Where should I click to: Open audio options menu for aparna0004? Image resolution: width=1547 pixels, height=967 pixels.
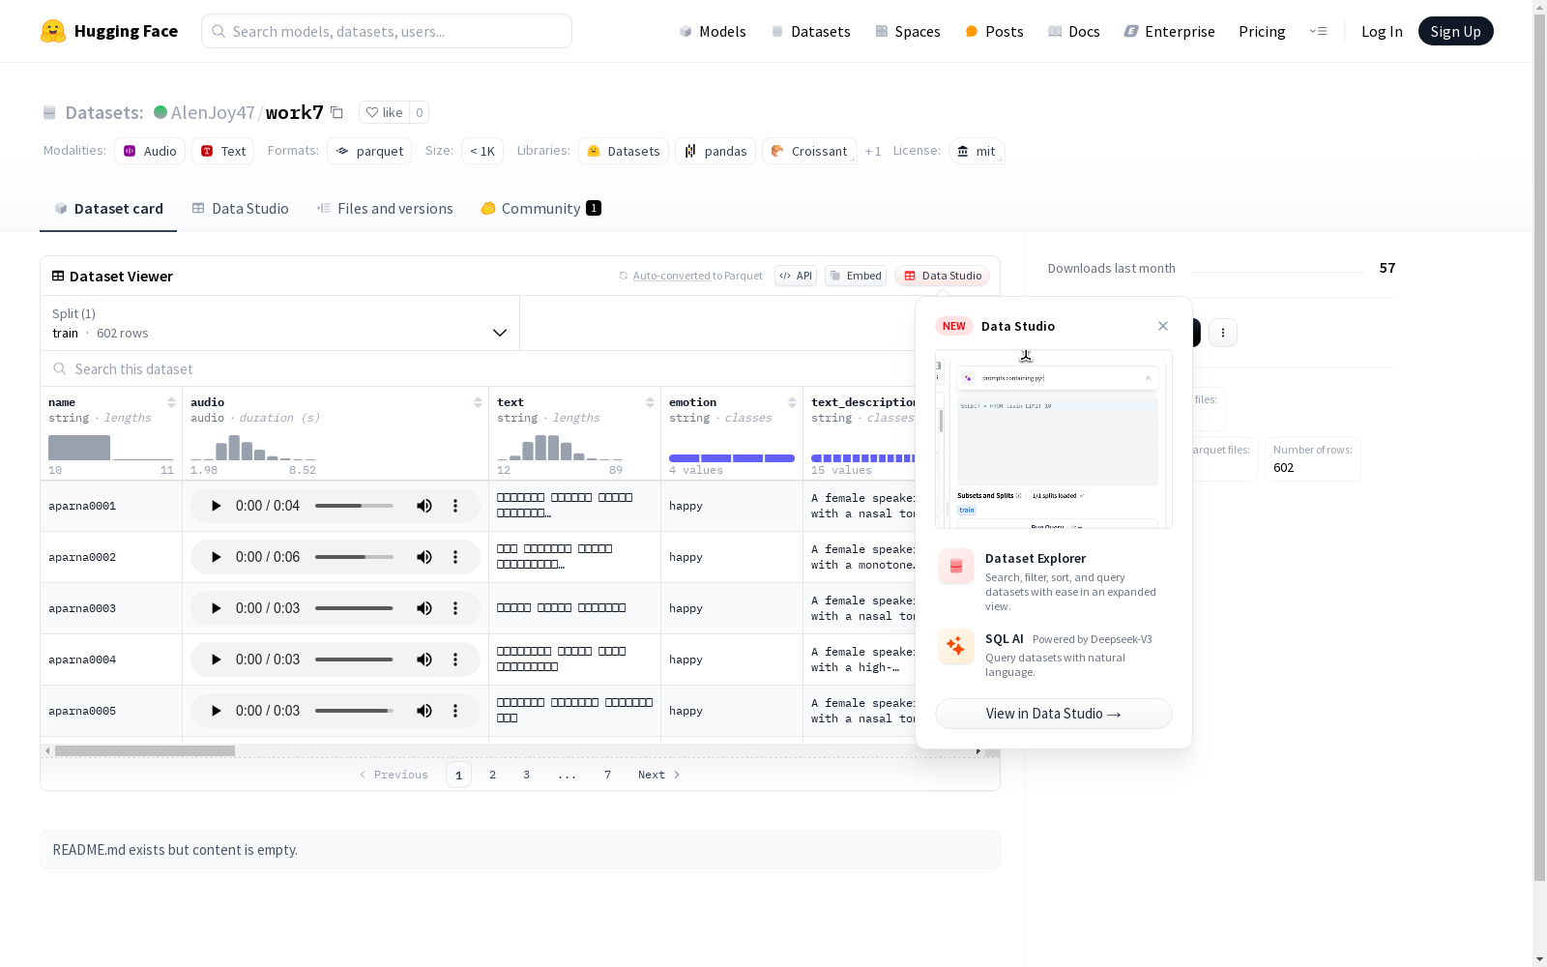tap(455, 659)
